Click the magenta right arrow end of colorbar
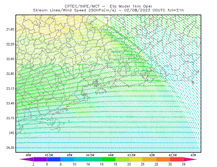The height and width of the screenshot is (167, 217). coord(190,159)
